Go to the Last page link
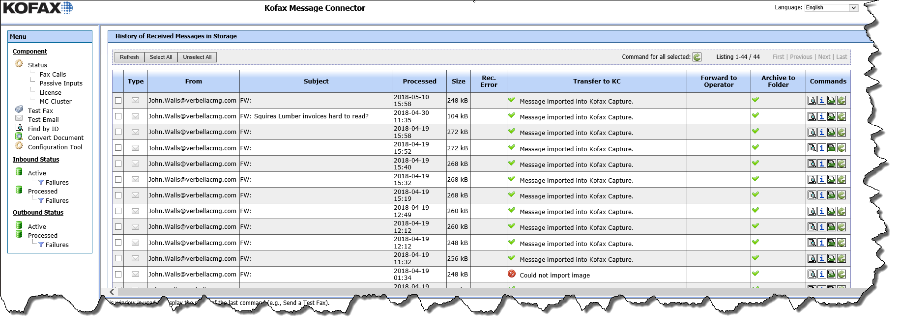900x331 pixels. 842,57
